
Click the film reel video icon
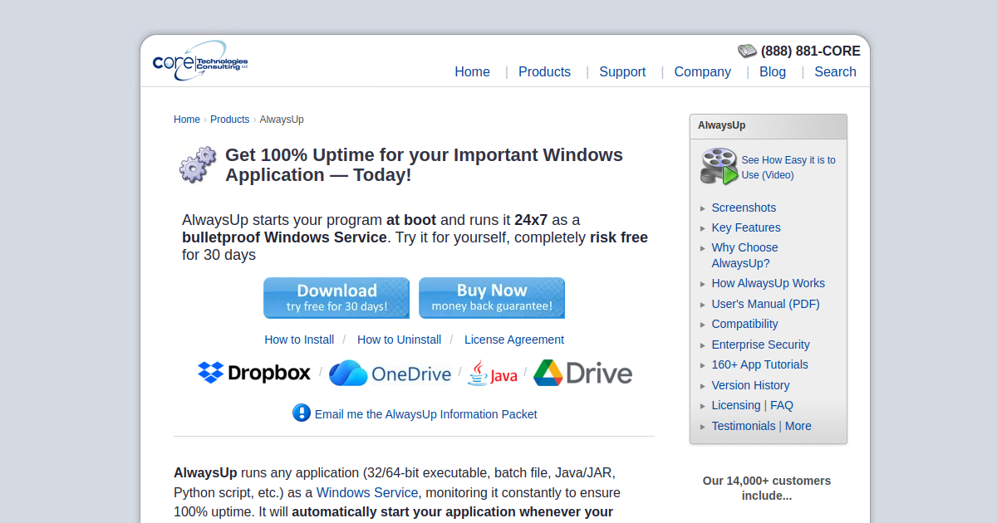coord(719,166)
